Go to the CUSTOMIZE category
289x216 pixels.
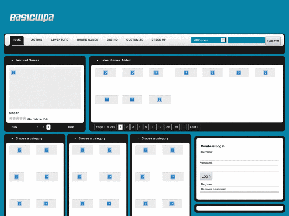[x=134, y=40]
